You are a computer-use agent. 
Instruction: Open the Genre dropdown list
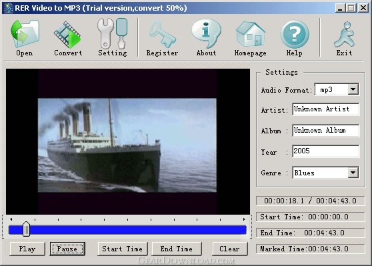(353, 173)
